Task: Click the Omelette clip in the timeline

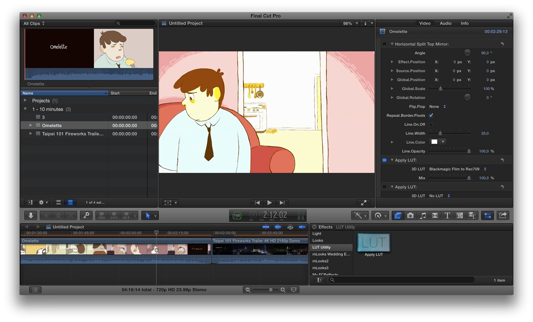Action: [115, 251]
